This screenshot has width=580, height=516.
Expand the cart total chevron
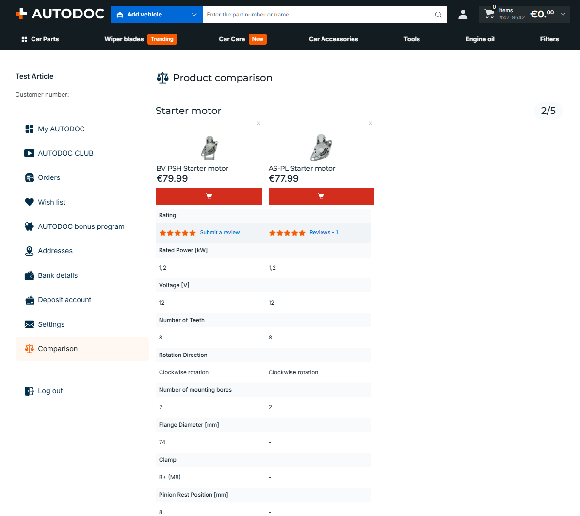(563, 14)
